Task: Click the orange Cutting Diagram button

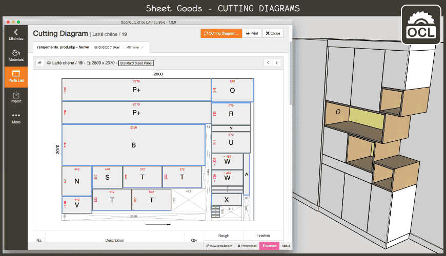Action: (221, 33)
